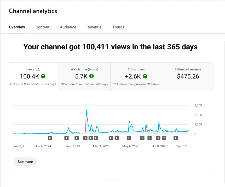Viewport: 225px width, 187px height.
Task: Go to the Revenue tab
Action: click(x=94, y=27)
